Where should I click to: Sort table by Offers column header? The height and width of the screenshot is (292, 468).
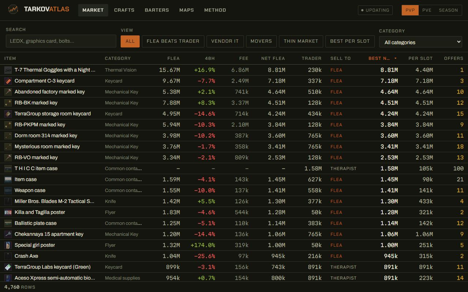point(454,58)
